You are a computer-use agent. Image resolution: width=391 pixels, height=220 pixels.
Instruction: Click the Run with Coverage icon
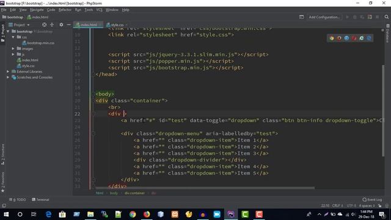point(362,17)
